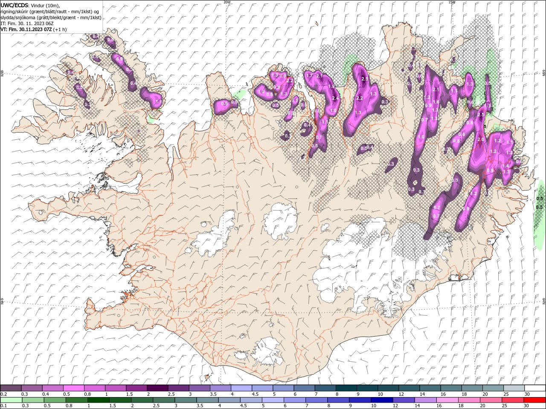Screen dimensions: 546x409
Task: Click the dark teal 8 snow legend swatch
Action: click(x=346, y=388)
